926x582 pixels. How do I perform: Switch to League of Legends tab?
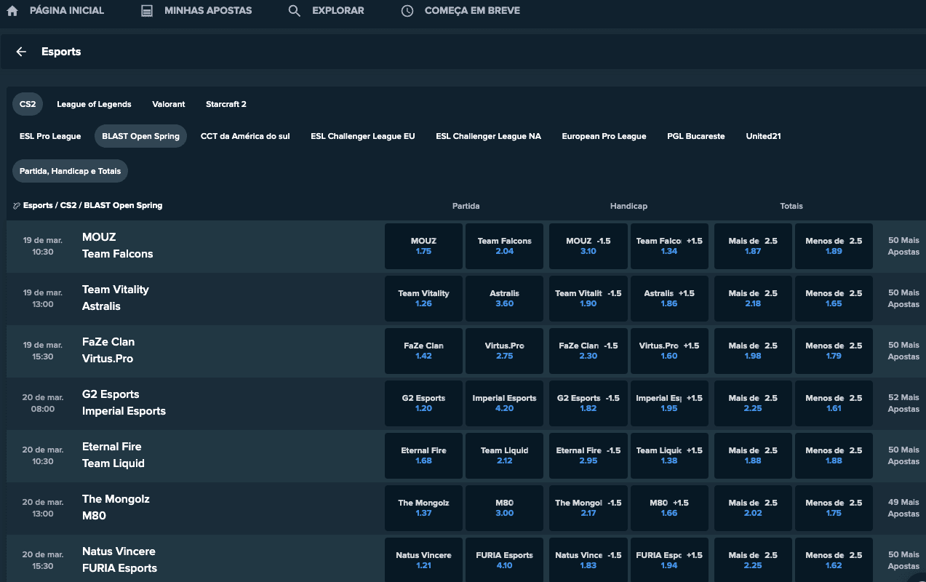point(94,104)
